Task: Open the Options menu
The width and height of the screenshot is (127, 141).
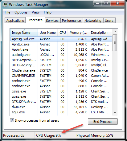Action: point(21,12)
